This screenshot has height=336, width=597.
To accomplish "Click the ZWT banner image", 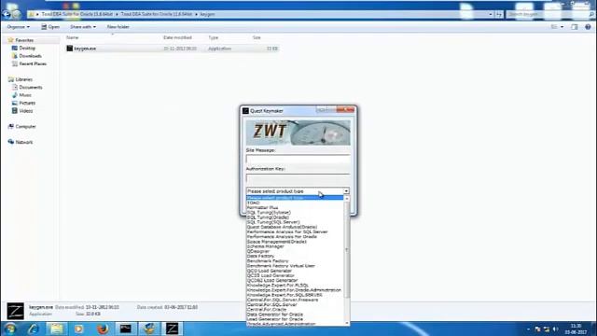I will tap(298, 133).
